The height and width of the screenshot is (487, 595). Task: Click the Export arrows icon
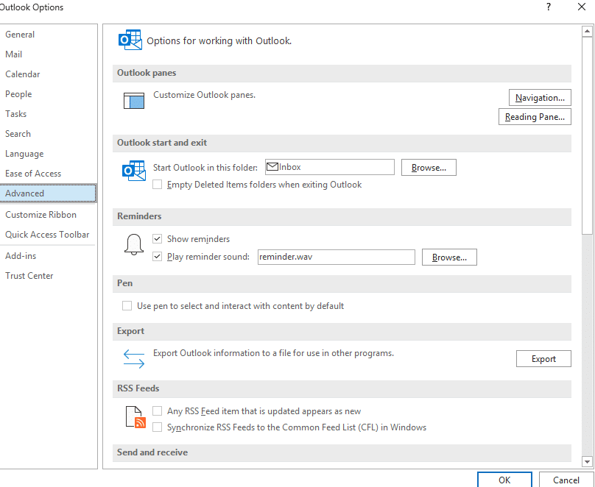pos(133,358)
